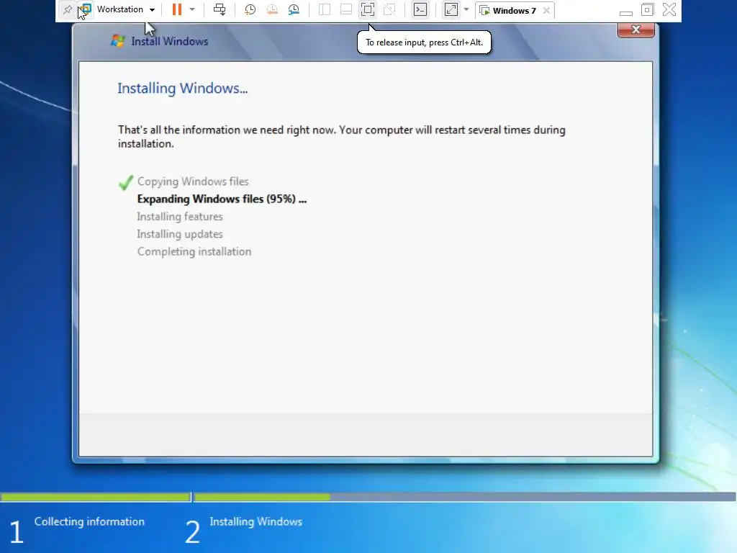
Task: Click the 'Installing Windows...' heading
Action: (x=182, y=89)
